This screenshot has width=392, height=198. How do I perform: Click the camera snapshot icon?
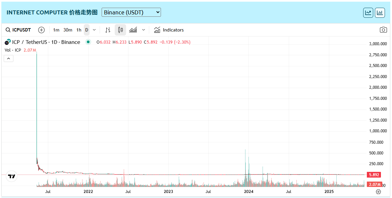point(383,30)
